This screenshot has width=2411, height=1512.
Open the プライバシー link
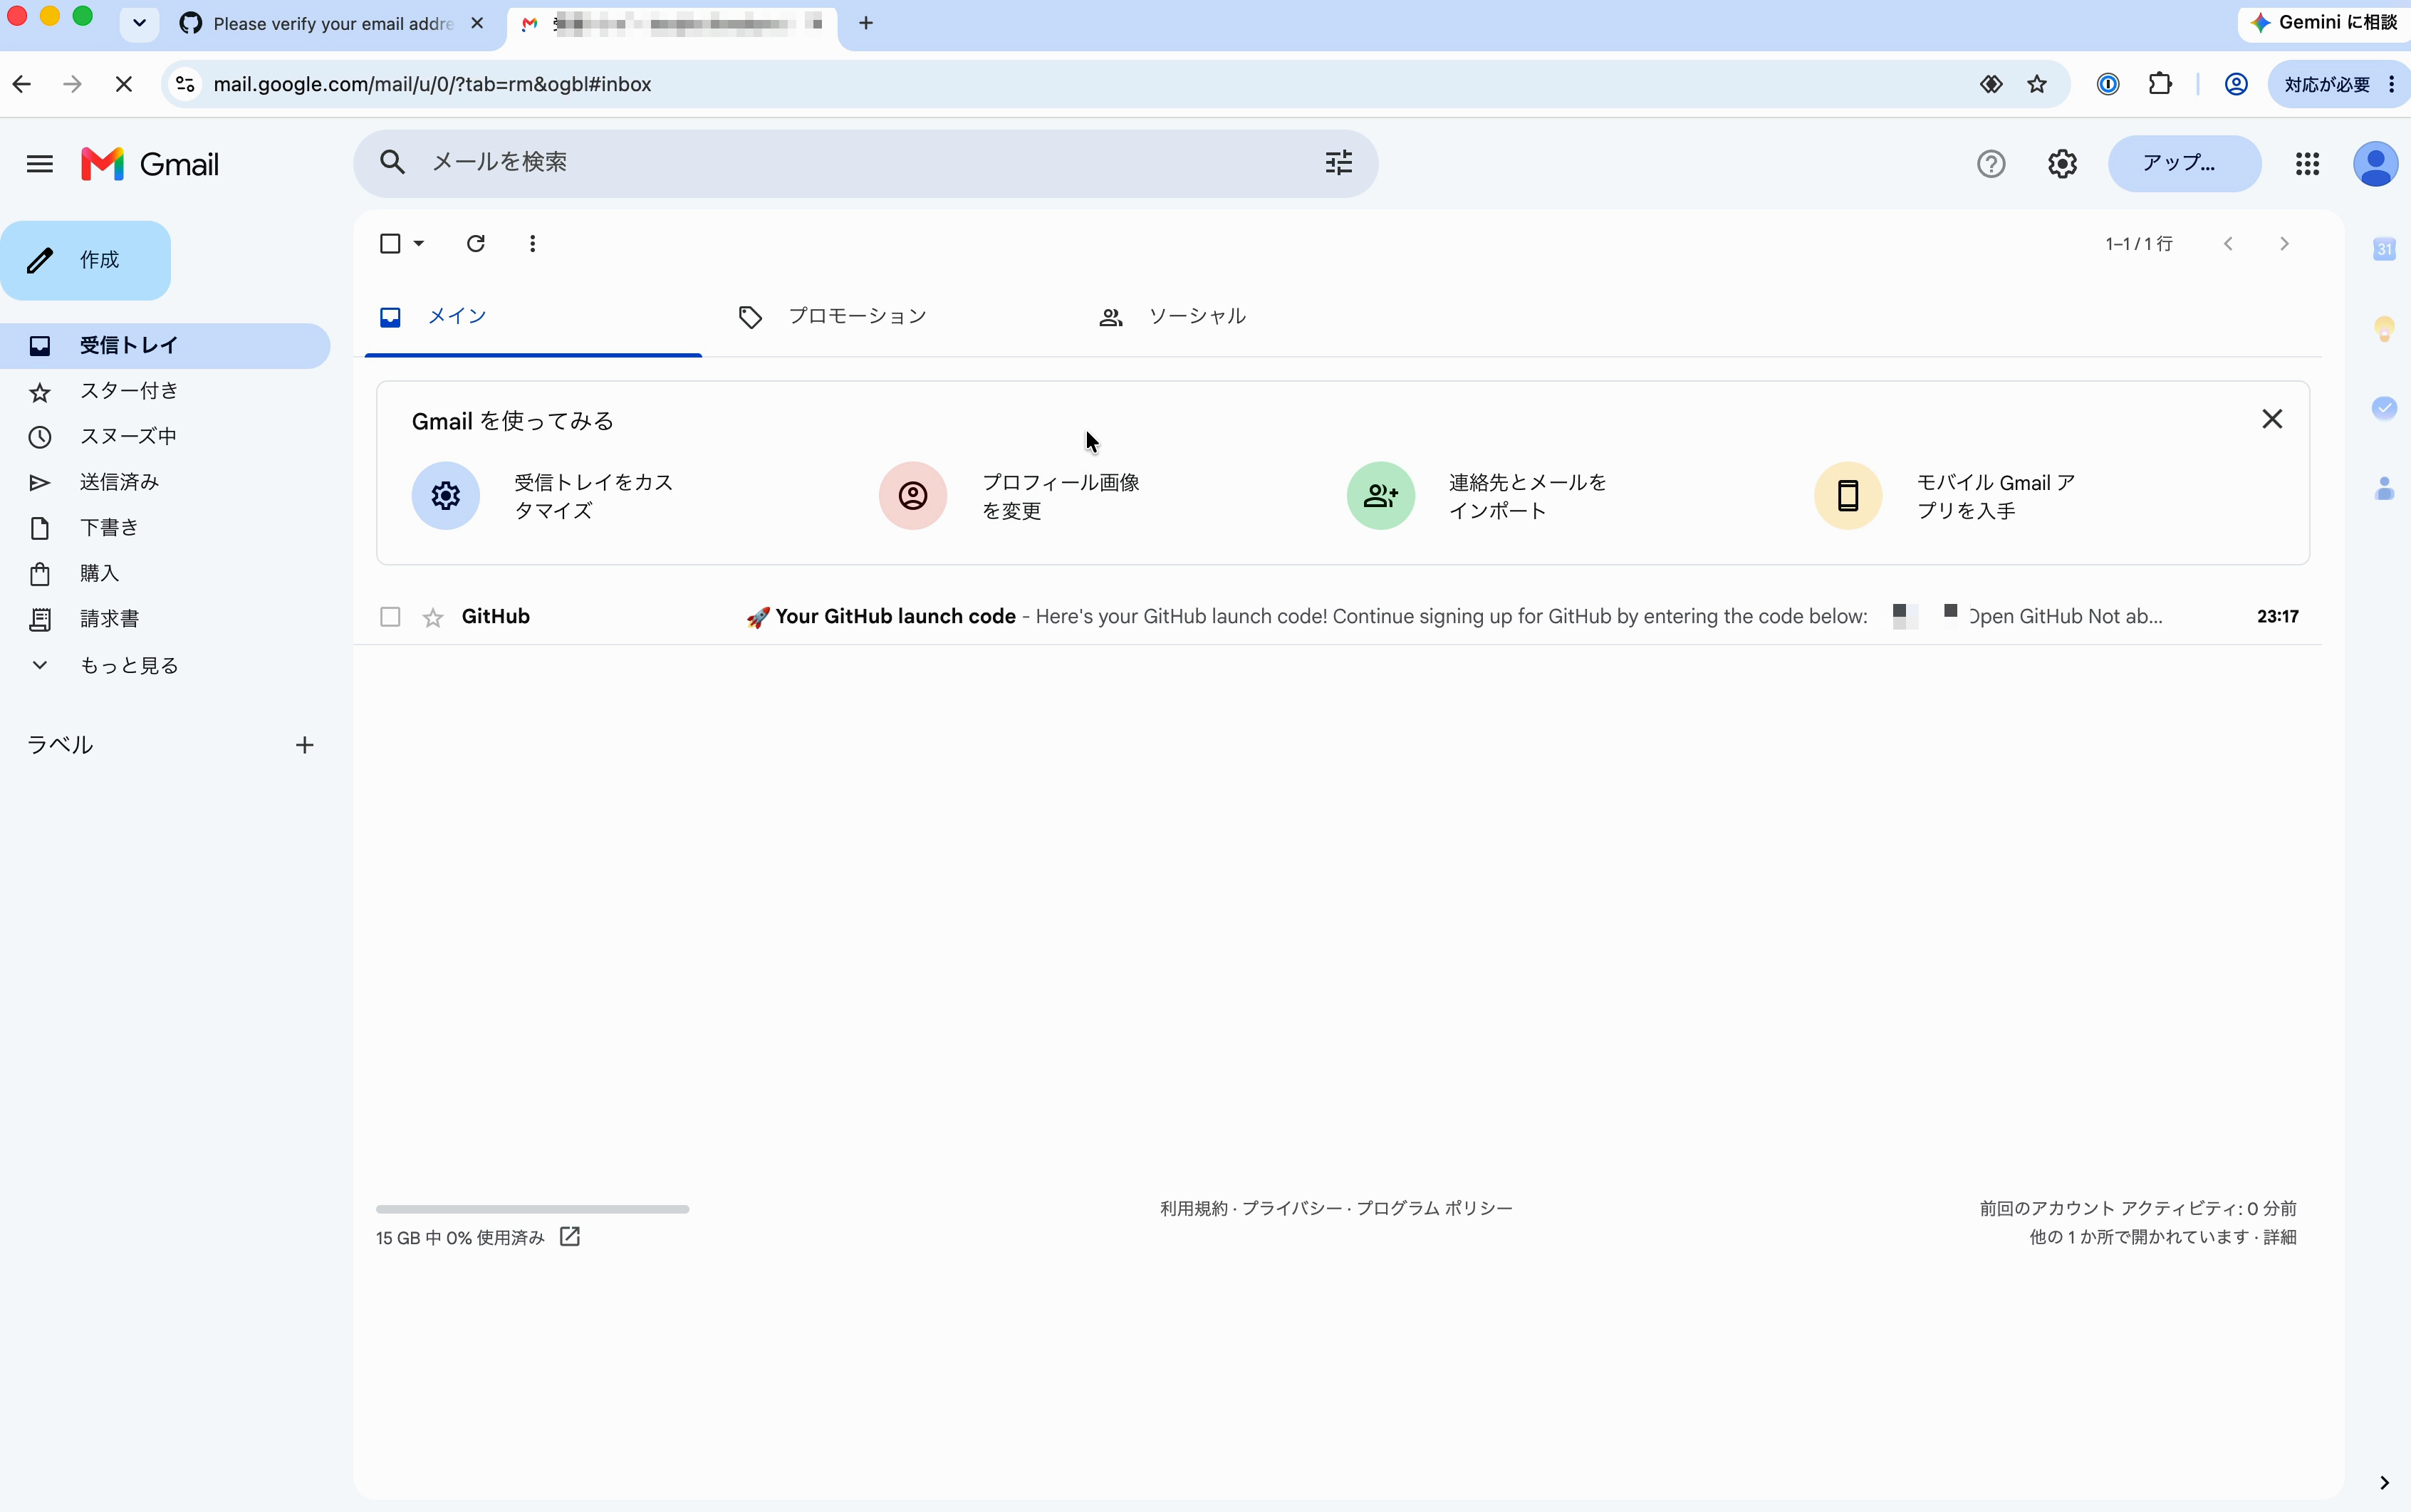point(1292,1208)
